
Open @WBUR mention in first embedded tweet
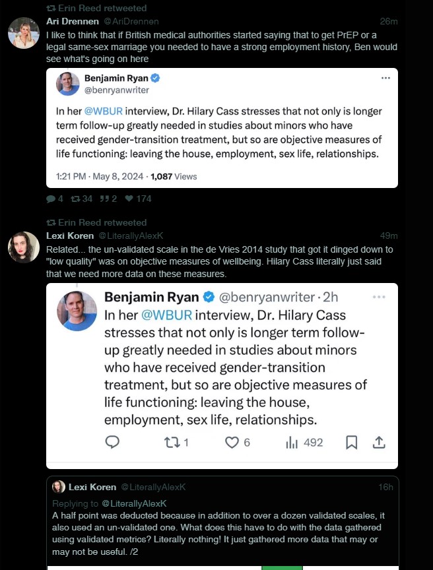click(x=102, y=111)
